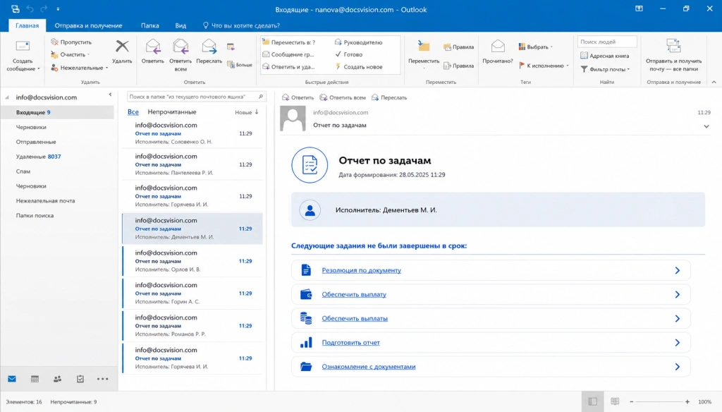Show more navigation options (three dots)
Screen dimensions: 722x412
point(103,379)
